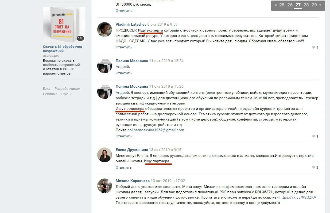This screenshot has width=330, height=213.
Task: Open page 25 in pagination
Action: click(282, 5)
